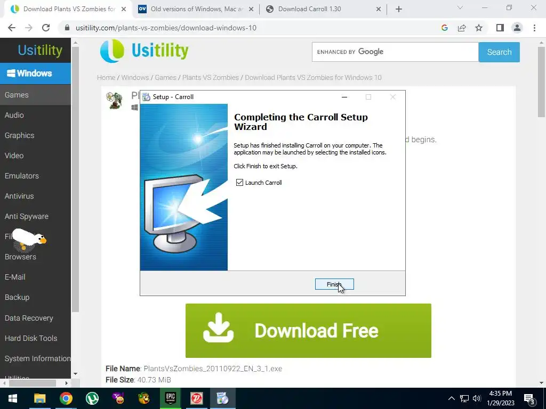The width and height of the screenshot is (546, 409).
Task: Open Backup category in sidebar
Action: 35,297
